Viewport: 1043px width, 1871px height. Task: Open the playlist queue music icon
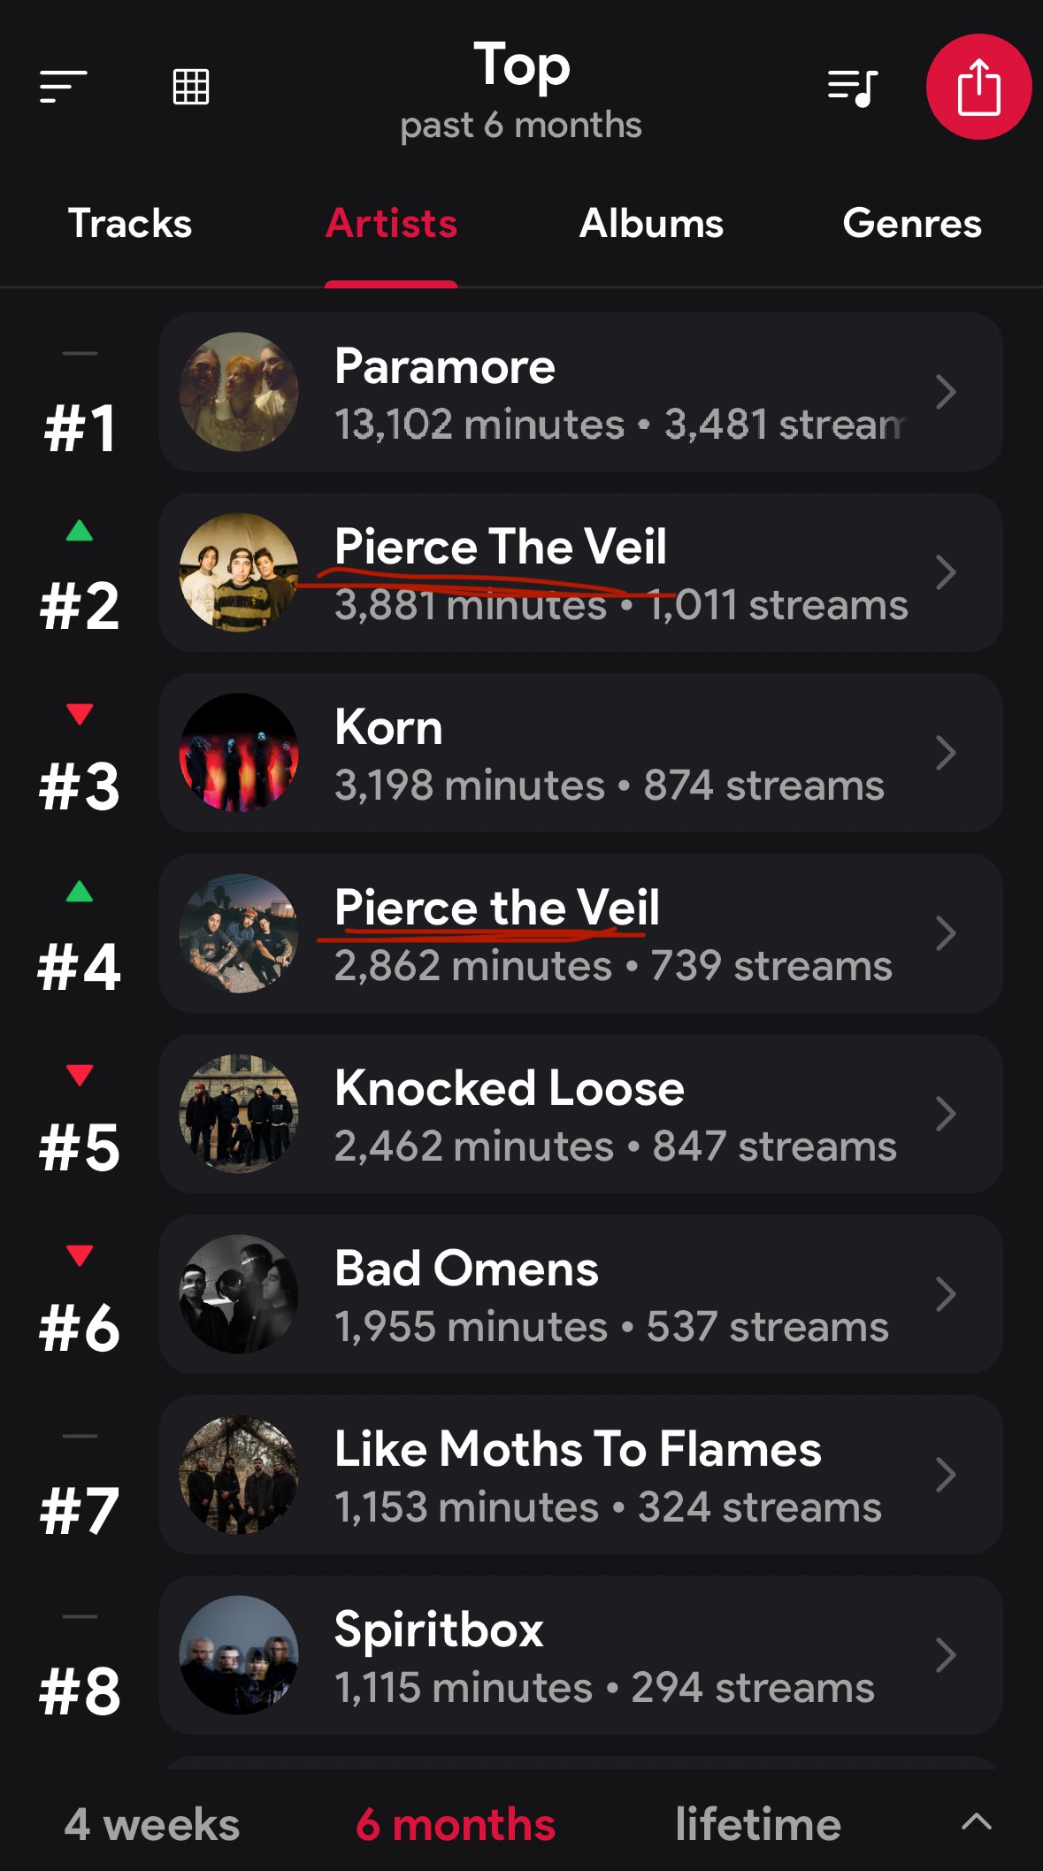point(852,87)
